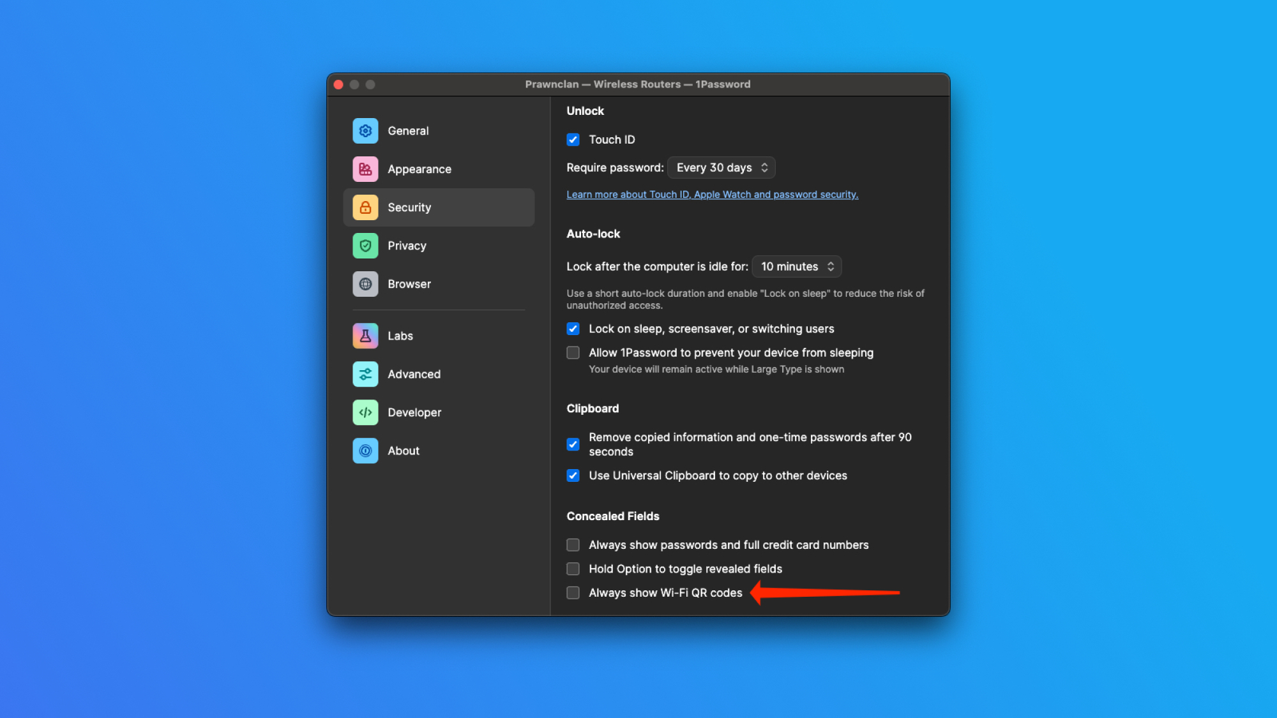This screenshot has width=1277, height=718.
Task: Click the Concealed Fields heading
Action: pyautogui.click(x=613, y=516)
